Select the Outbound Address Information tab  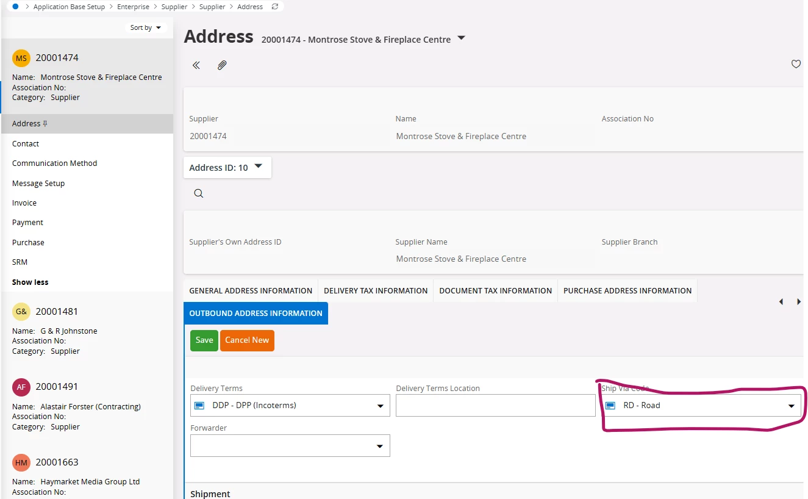(x=256, y=314)
